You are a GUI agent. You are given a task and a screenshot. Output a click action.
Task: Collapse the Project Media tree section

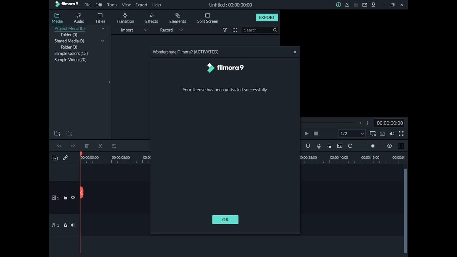pos(103,29)
